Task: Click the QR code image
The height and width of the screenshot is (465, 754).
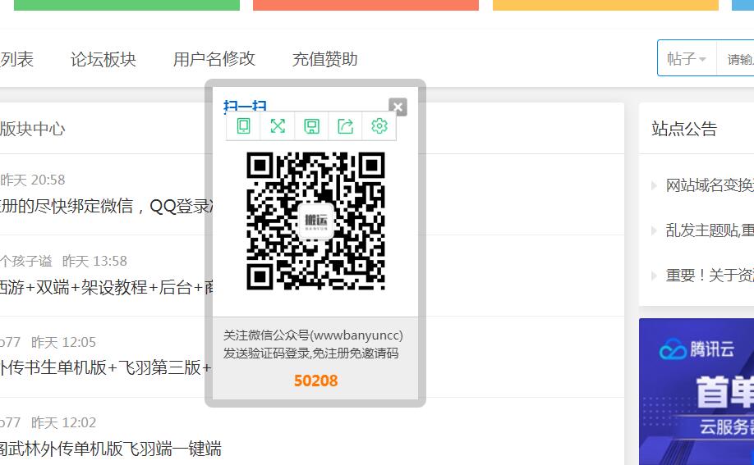Action: point(315,221)
